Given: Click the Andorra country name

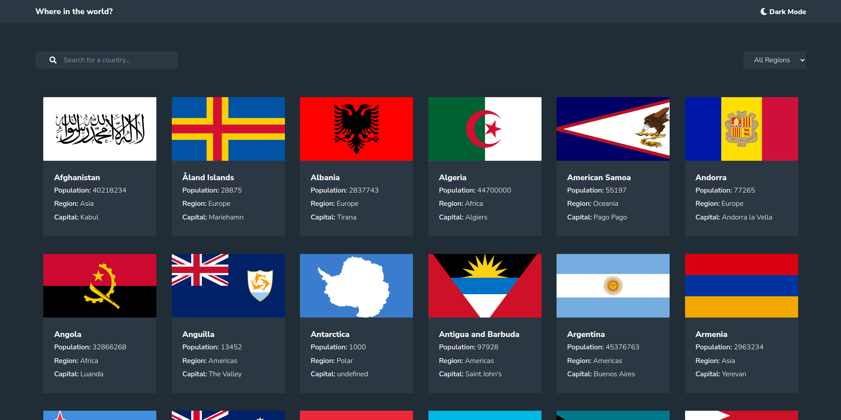Looking at the screenshot, I should 711,178.
